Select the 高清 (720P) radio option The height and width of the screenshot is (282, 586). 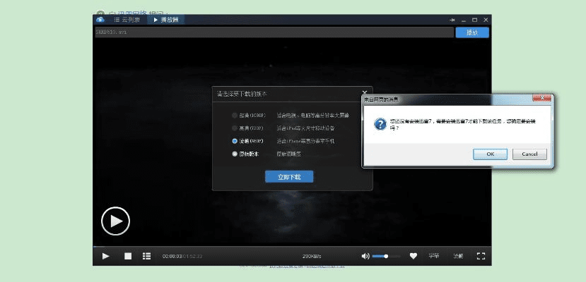[235, 128]
